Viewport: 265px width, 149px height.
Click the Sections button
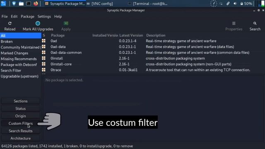pyautogui.click(x=21, y=101)
